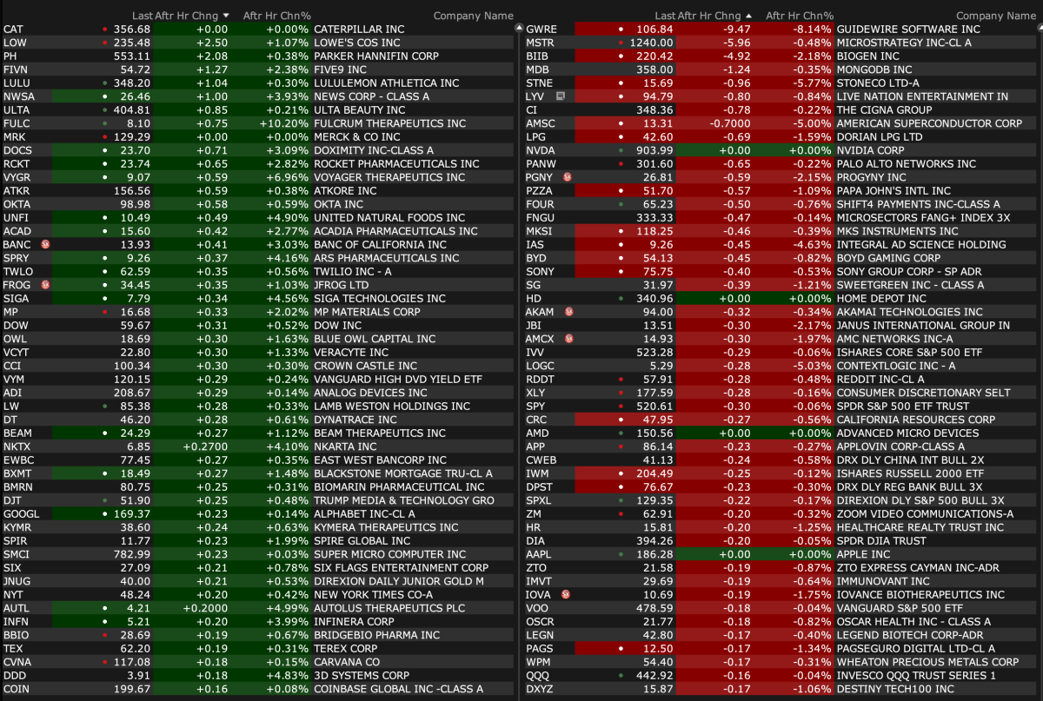The image size is (1043, 701).
Task: Click the red badge icon next to AKAM
Action: [x=569, y=311]
